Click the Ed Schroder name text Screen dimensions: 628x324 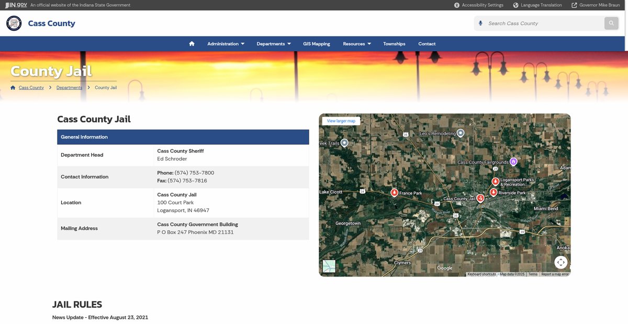point(172,159)
